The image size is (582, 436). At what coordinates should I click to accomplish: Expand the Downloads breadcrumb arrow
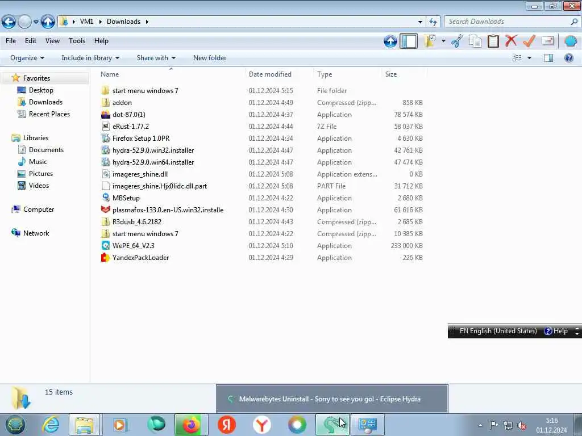(147, 22)
